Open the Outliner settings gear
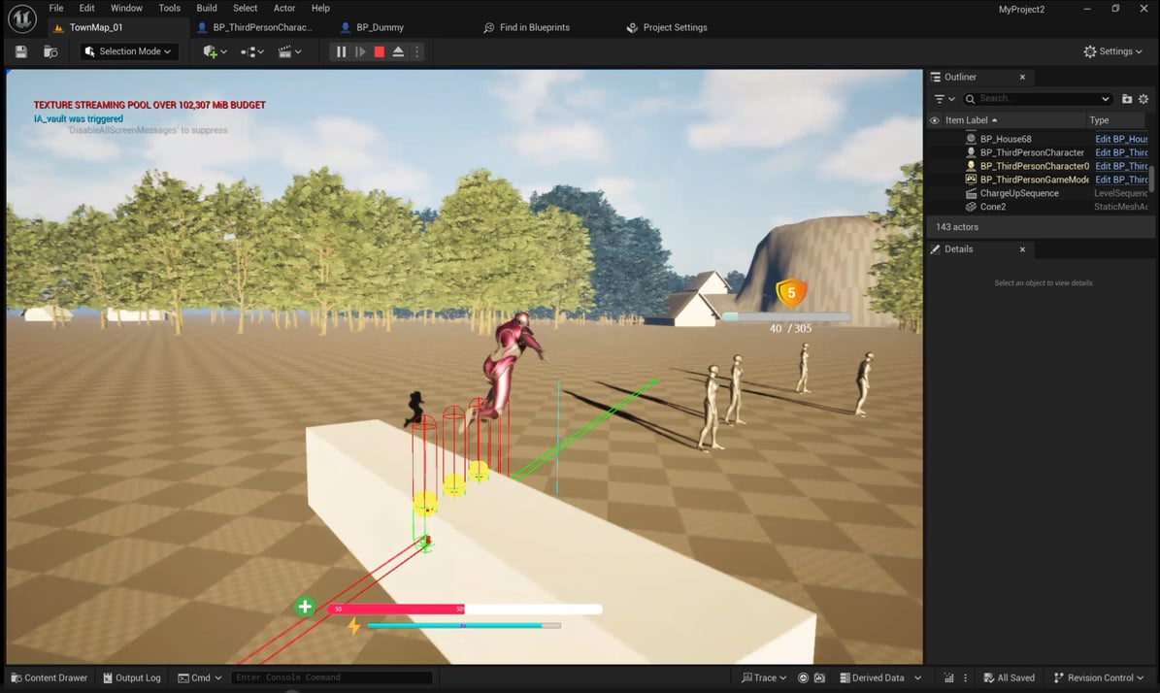1160x693 pixels. 1143,99
